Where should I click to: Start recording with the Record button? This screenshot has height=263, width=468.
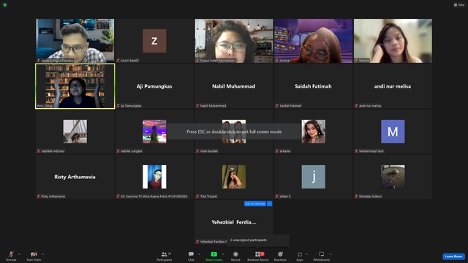(x=235, y=256)
